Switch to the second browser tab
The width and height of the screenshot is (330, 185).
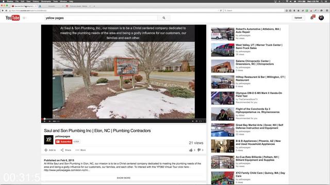click(x=52, y=6)
